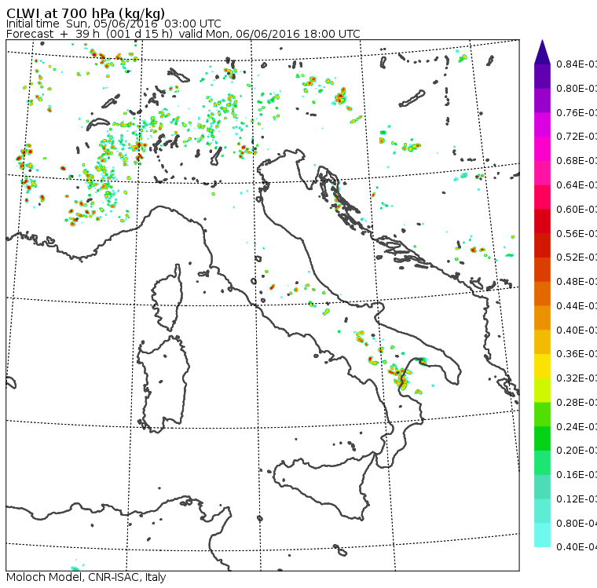Click the 0.40E-04 scale label
The height and width of the screenshot is (588, 597).
click(577, 547)
